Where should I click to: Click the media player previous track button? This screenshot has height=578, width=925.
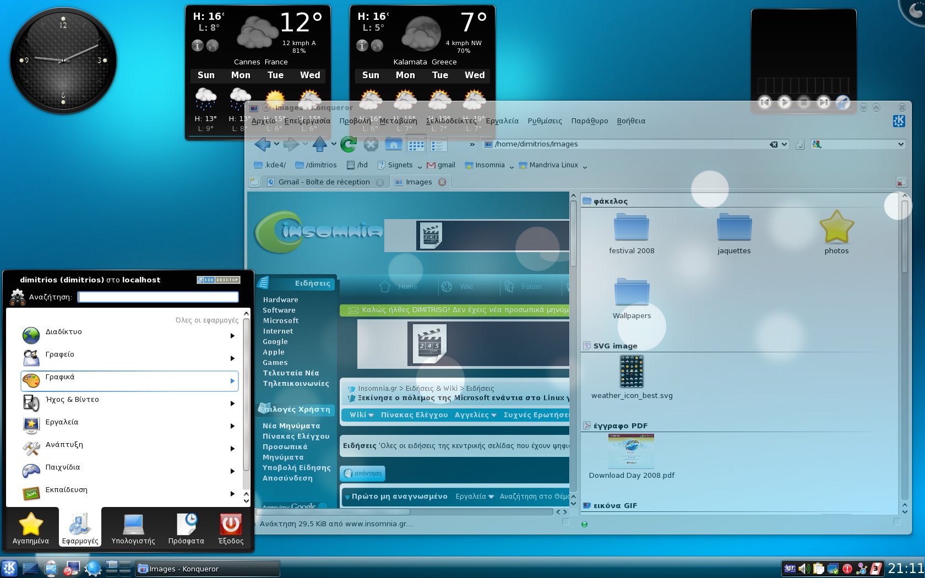click(x=765, y=102)
